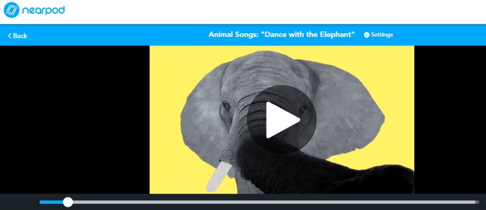Click the video title in the blue bar
The width and height of the screenshot is (486, 210).
coord(282,34)
